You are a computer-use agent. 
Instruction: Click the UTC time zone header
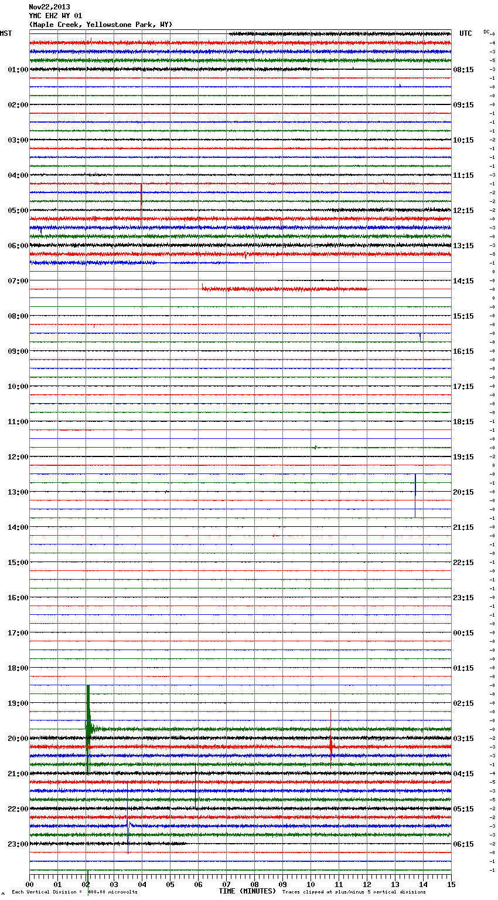pyautogui.click(x=466, y=33)
